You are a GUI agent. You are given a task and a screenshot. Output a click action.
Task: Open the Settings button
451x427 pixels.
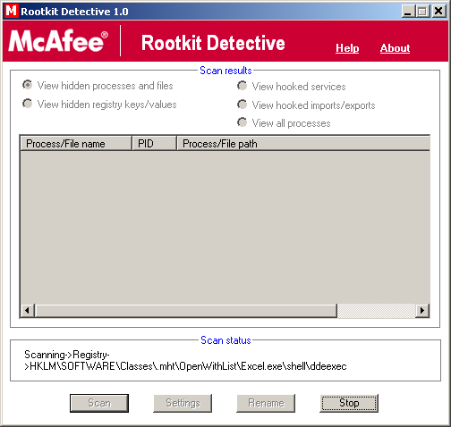[x=183, y=403]
